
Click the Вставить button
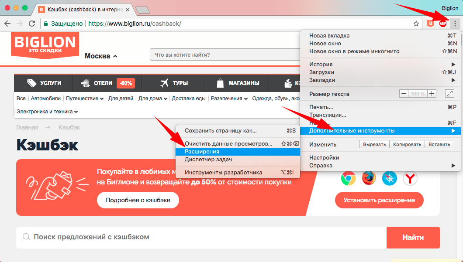tap(439, 144)
